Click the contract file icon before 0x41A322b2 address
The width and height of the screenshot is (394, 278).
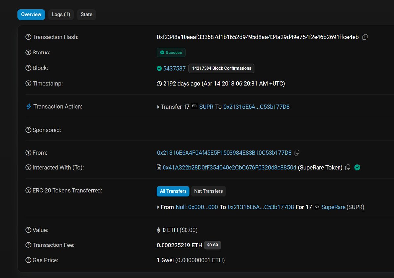(159, 167)
